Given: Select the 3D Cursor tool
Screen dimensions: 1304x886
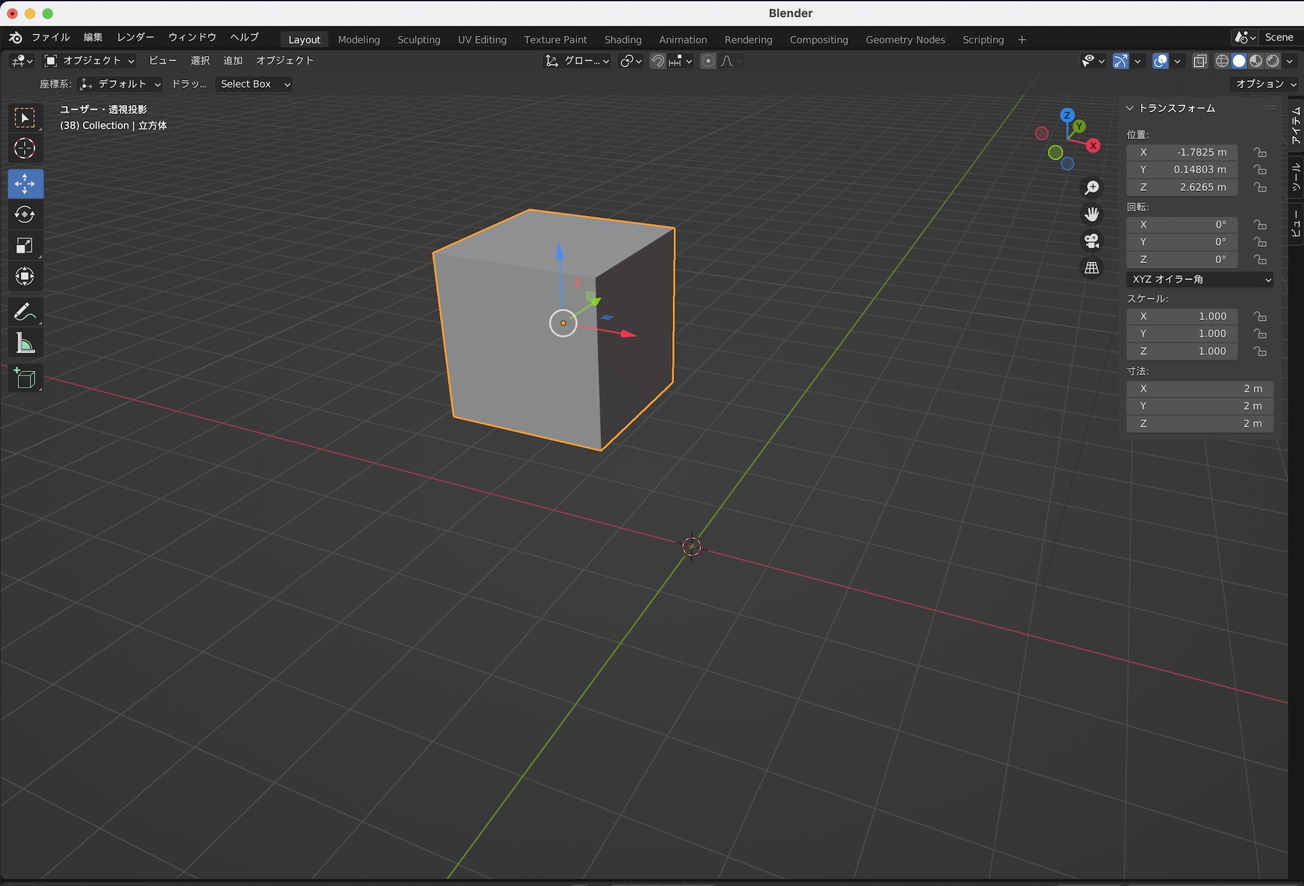Looking at the screenshot, I should (x=25, y=149).
